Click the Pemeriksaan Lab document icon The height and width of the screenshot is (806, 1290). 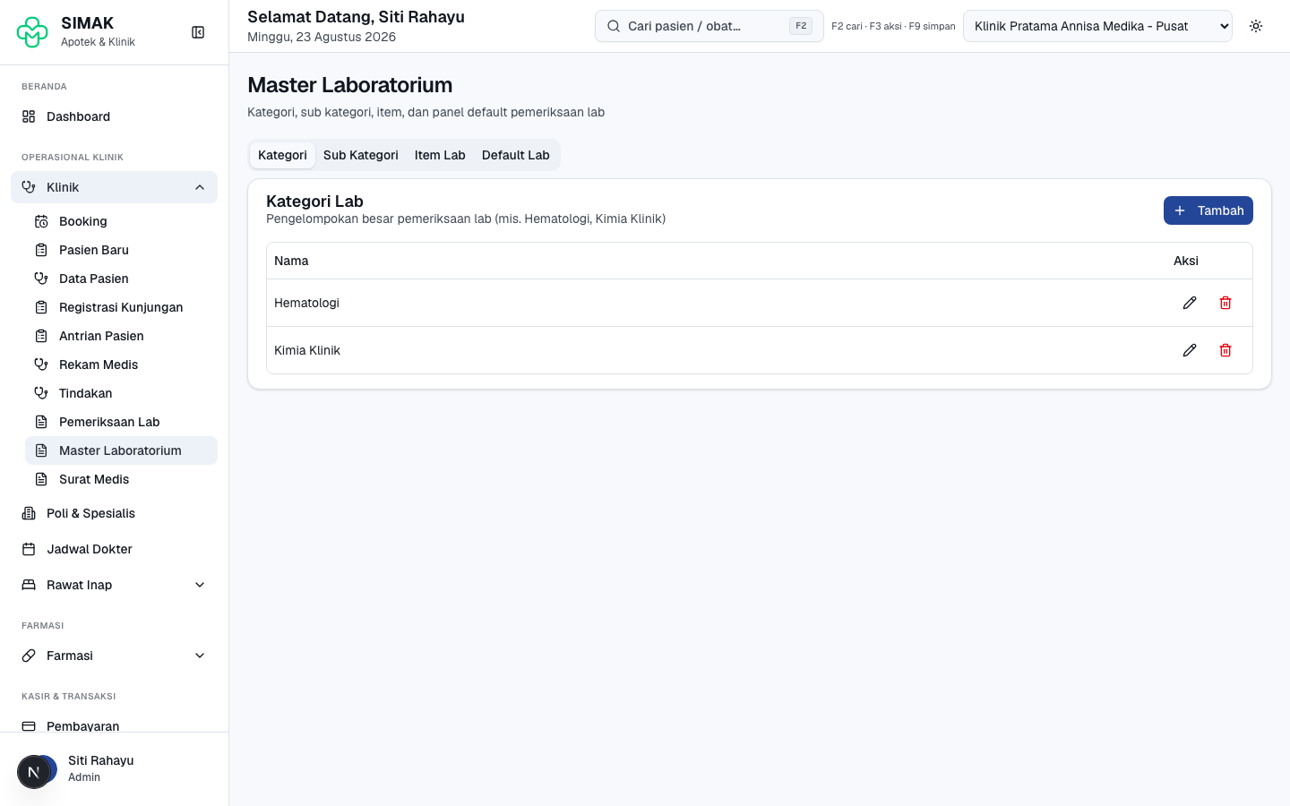coord(41,422)
